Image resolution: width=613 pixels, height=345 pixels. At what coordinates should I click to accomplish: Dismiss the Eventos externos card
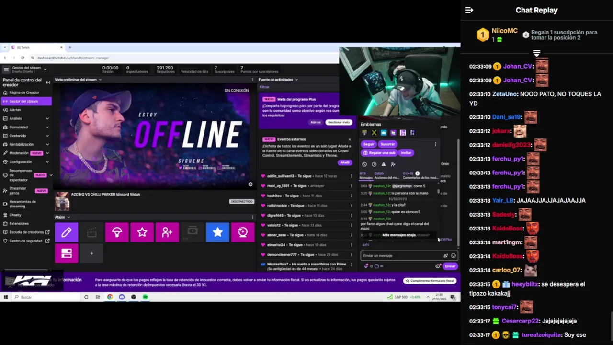pos(349,139)
